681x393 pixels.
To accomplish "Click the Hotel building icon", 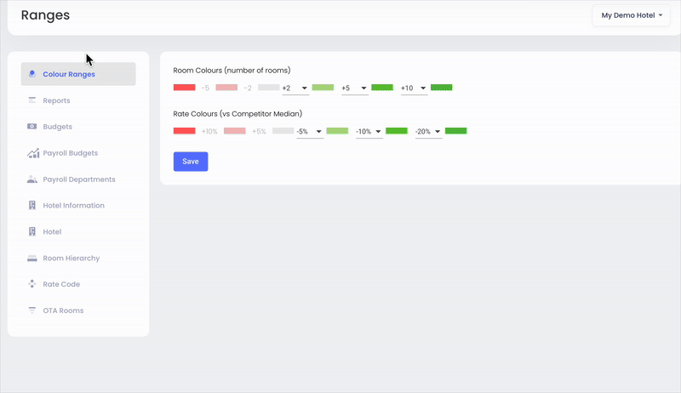I will coord(32,231).
